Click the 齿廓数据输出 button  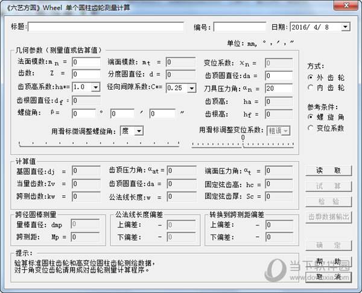pyautogui.click(x=329, y=217)
